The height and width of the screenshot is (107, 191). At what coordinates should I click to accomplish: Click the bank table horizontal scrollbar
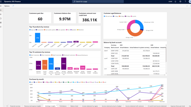pyautogui.click(x=128, y=75)
